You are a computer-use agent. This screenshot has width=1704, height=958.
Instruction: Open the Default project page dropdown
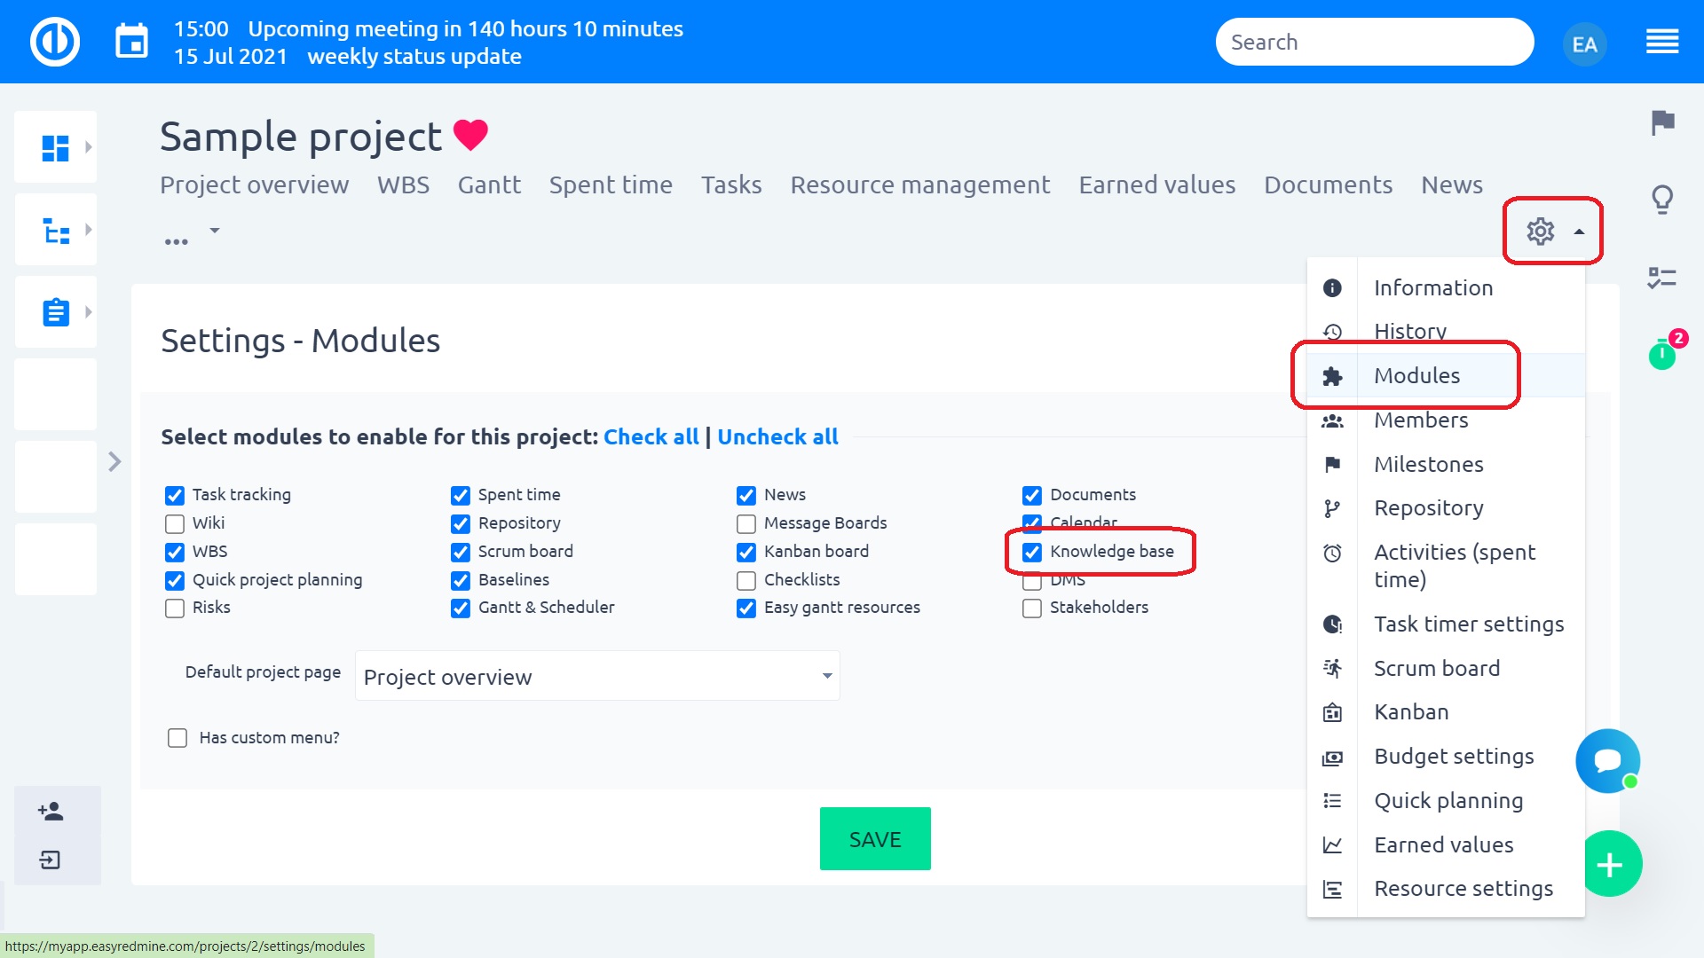pyautogui.click(x=596, y=677)
